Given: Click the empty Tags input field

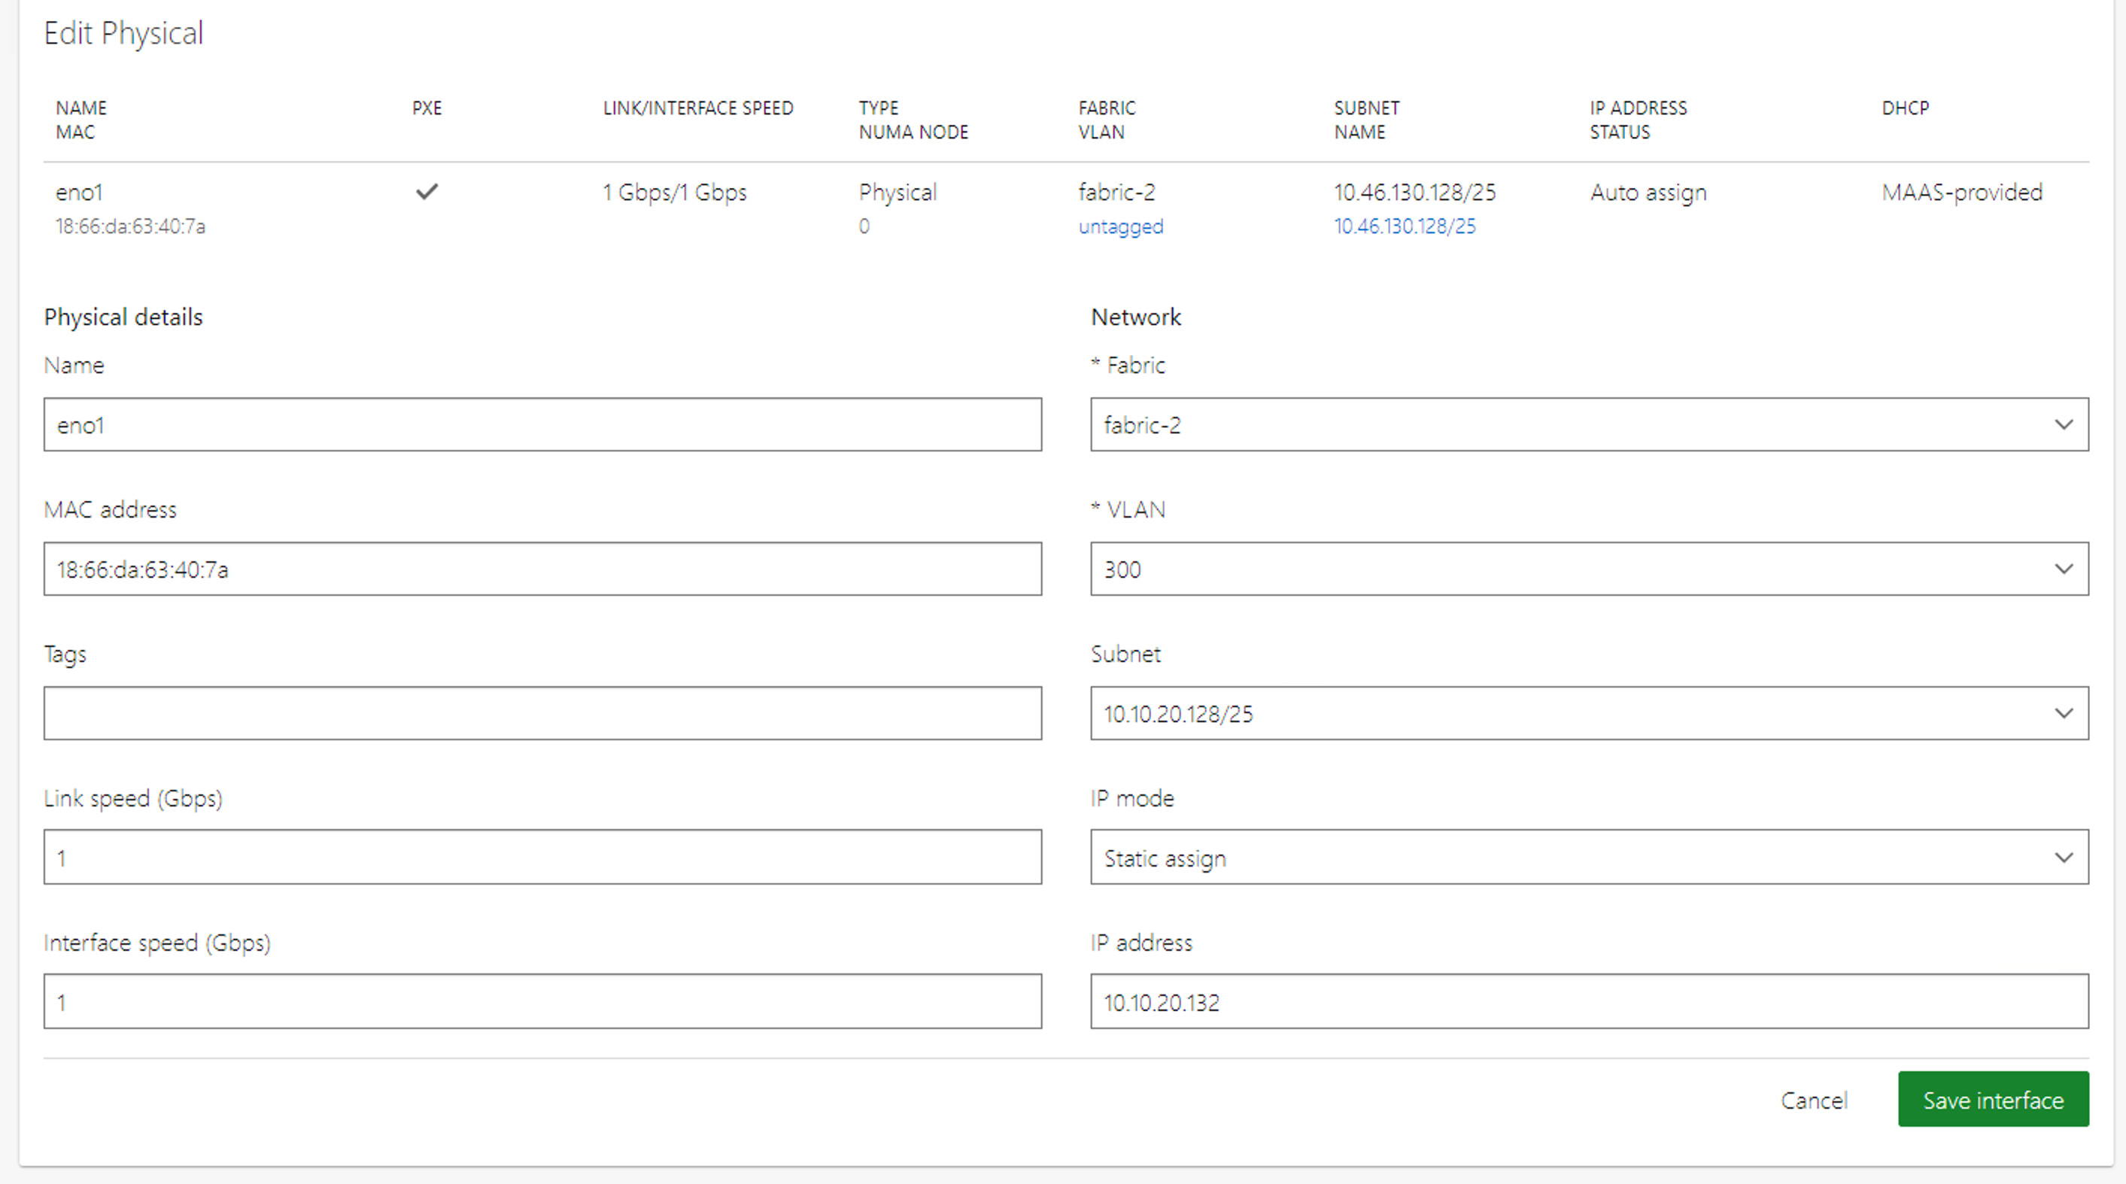Looking at the screenshot, I should click(x=542, y=714).
